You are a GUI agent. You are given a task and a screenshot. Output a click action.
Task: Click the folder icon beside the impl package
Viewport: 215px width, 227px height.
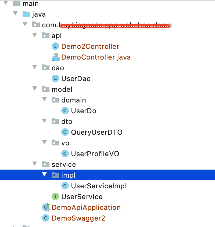pos(55,175)
